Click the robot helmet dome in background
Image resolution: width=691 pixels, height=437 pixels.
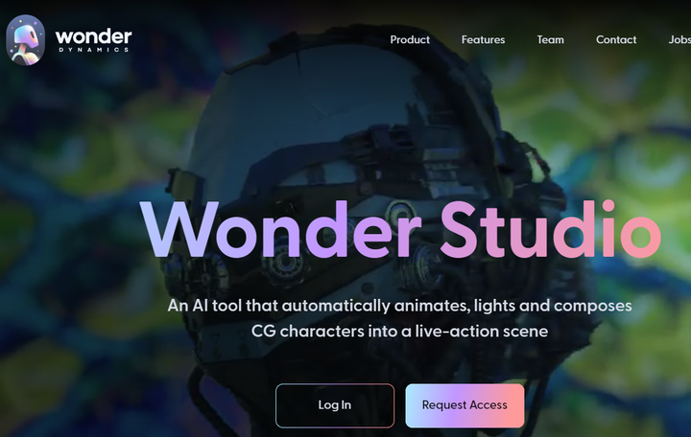pyautogui.click(x=308, y=97)
